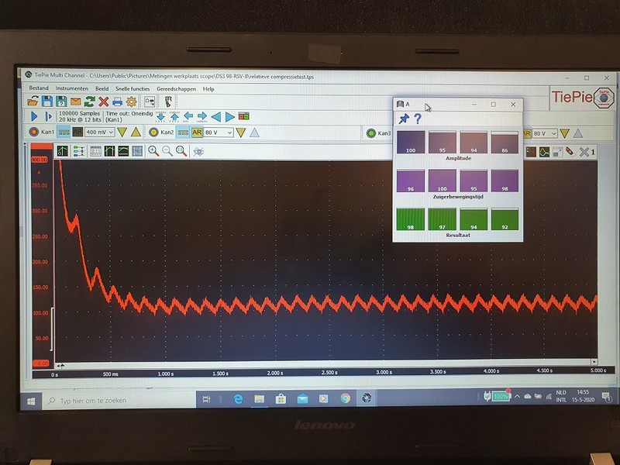620x465 pixels.
Task: Toggle the Kan2 channel on/off indicator
Action: 153,133
